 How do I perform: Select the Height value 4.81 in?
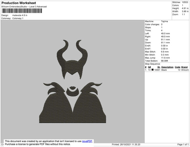pos(185,8)
